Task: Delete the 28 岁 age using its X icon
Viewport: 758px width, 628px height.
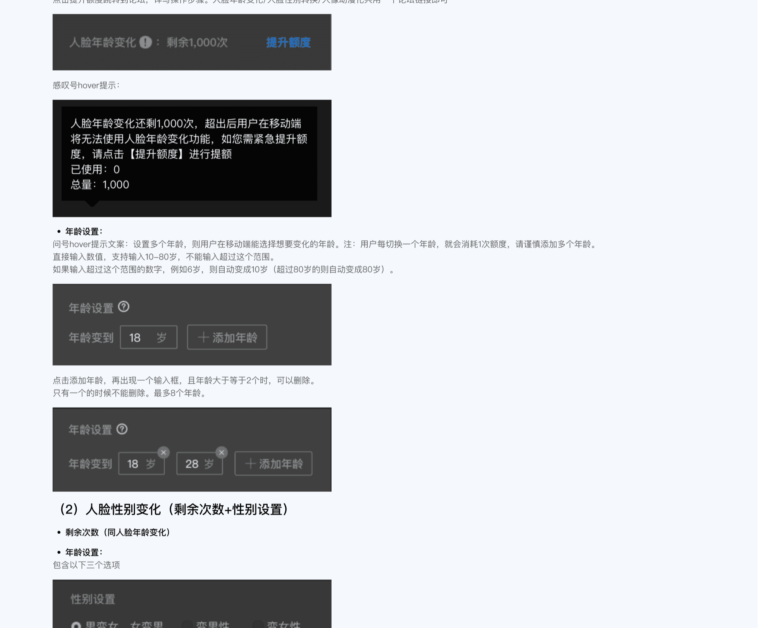Action: (x=222, y=452)
